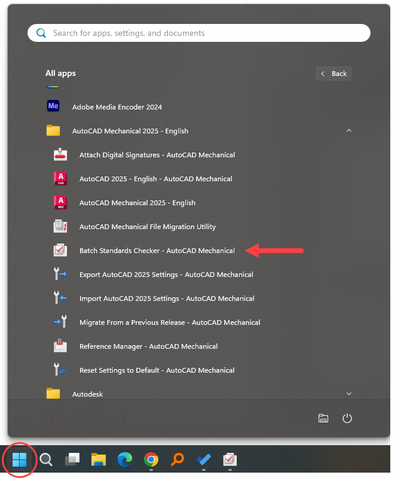Open the blue checkmark app on taskbar
Viewport: 416px width, 478px height.
(204, 459)
